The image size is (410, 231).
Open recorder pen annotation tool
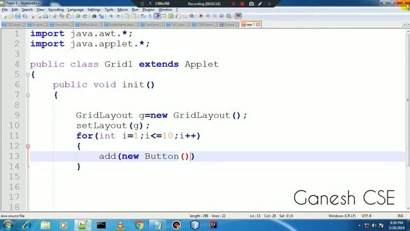260,4
